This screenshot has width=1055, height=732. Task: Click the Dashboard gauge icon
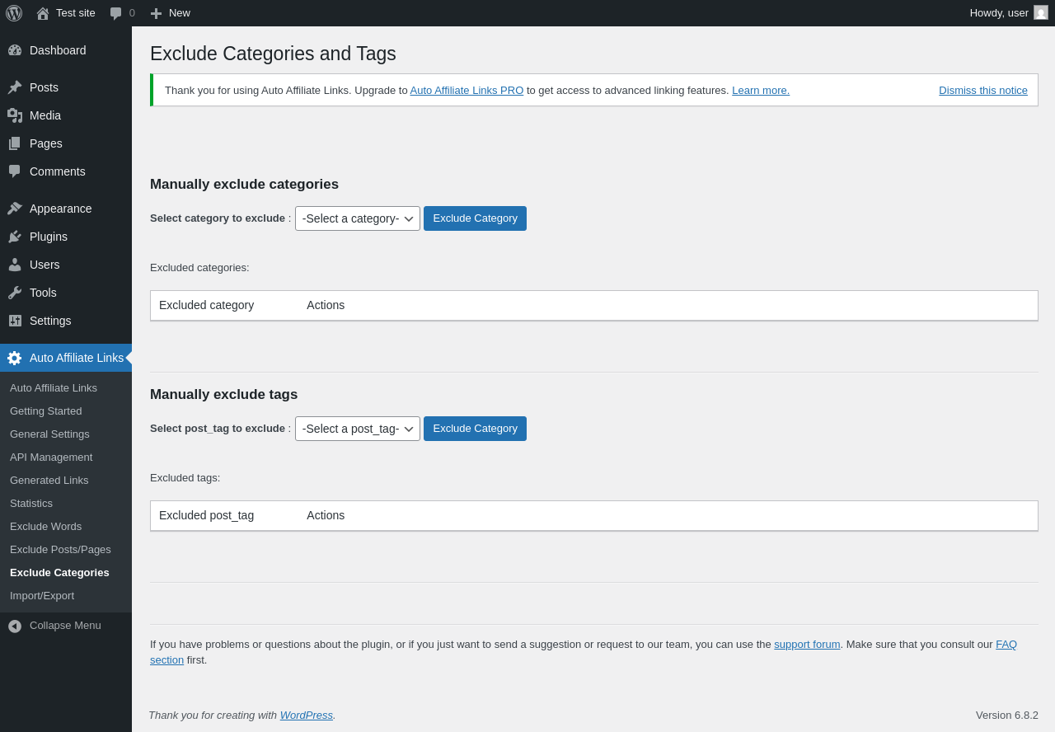coord(15,50)
